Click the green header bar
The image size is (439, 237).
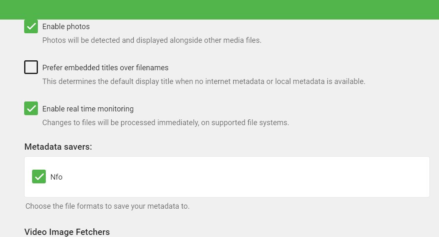click(219, 9)
